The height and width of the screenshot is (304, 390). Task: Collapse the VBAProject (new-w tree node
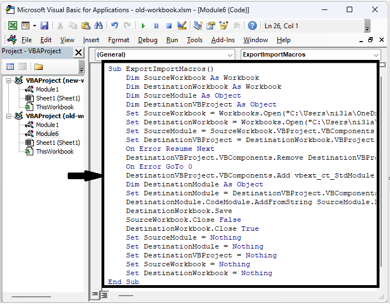point(9,80)
